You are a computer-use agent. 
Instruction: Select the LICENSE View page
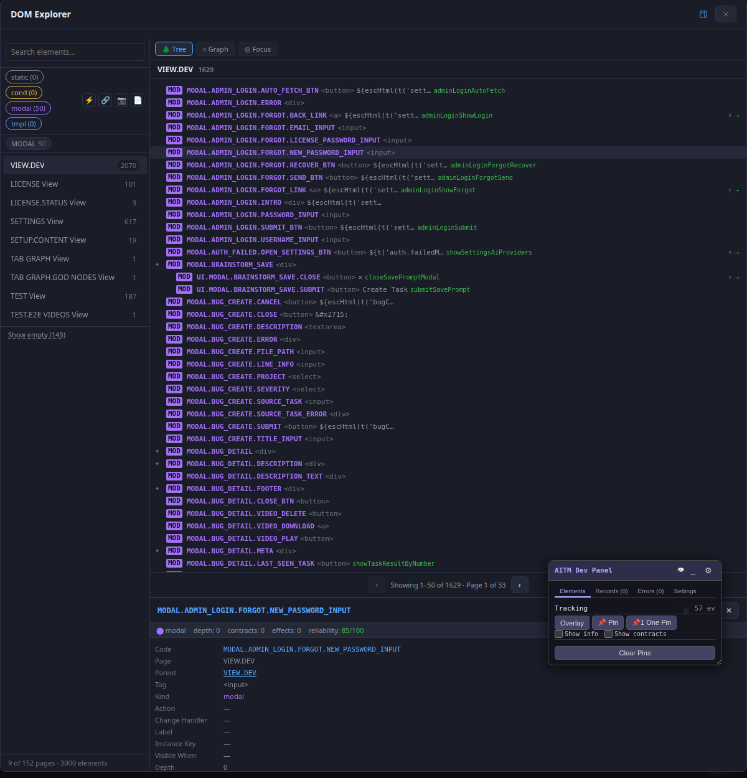coord(75,184)
